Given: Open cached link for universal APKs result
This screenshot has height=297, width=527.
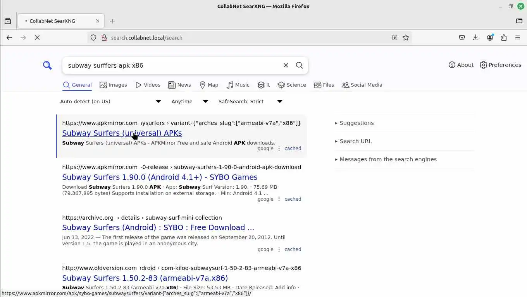Looking at the screenshot, I should (x=293, y=148).
